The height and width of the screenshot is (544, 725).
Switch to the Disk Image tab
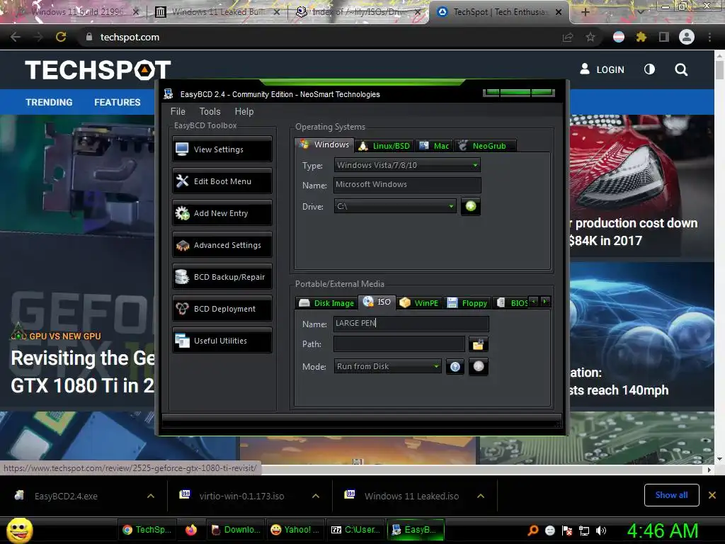[326, 303]
